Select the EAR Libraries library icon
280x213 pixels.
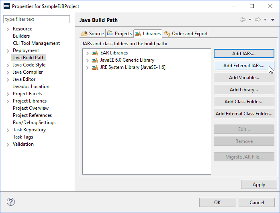point(95,53)
